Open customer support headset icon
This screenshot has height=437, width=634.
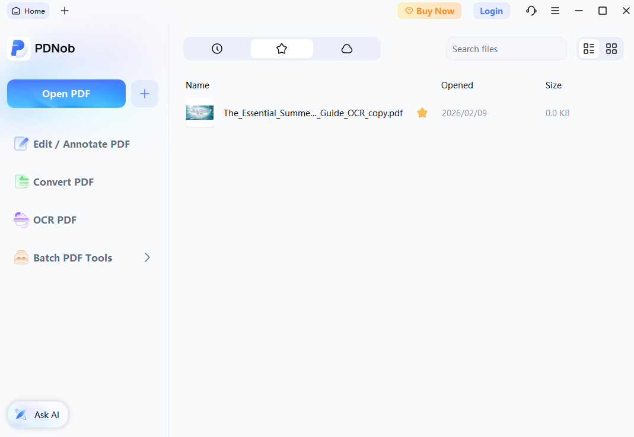[531, 11]
